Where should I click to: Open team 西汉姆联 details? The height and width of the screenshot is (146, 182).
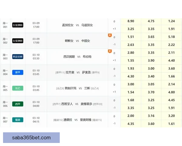pyautogui.click(x=69, y=57)
